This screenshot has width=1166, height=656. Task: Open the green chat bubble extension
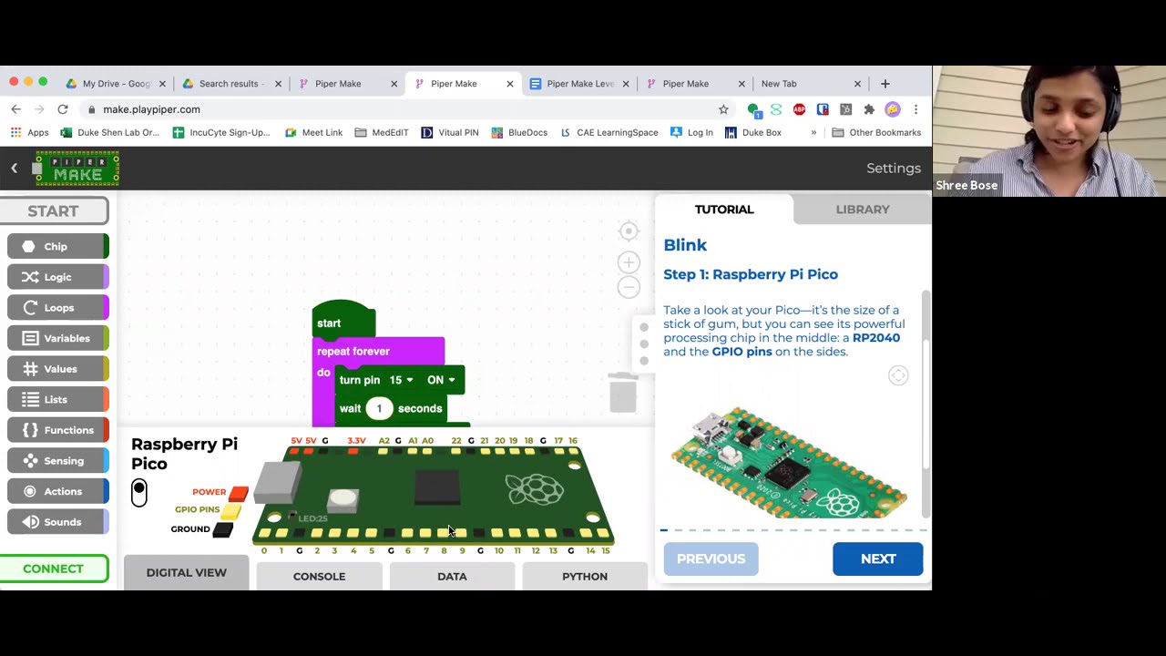tap(753, 110)
